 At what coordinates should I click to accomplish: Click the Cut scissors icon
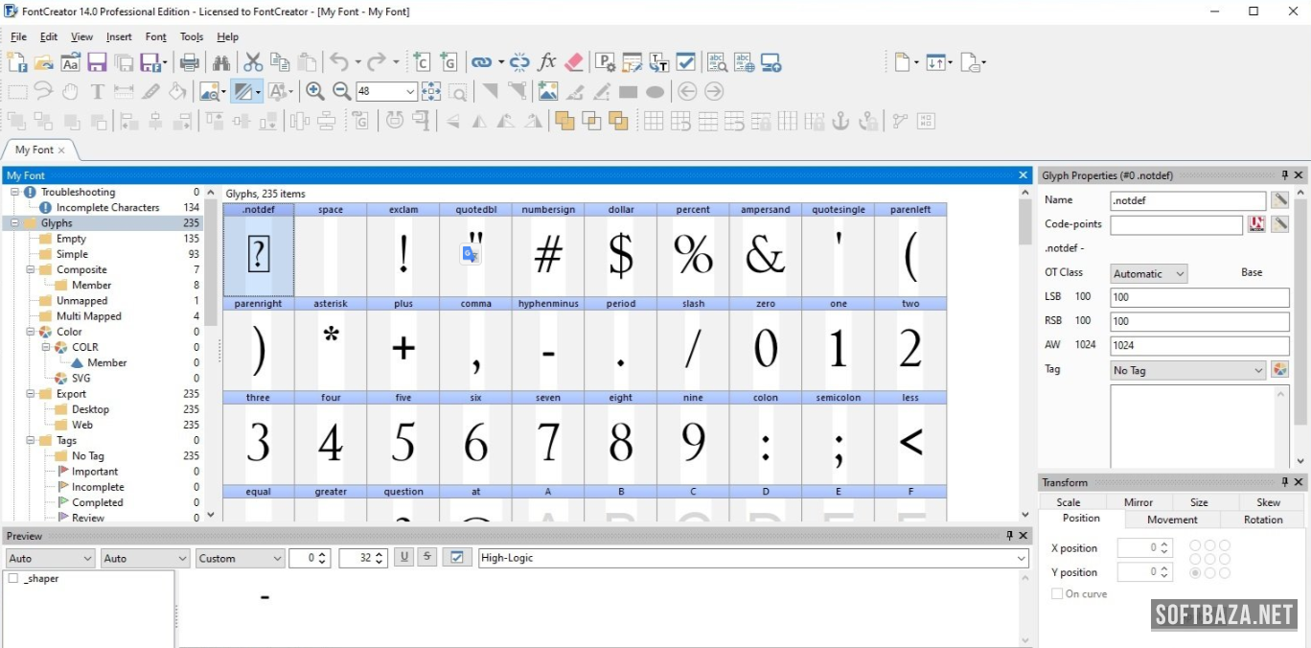253,62
